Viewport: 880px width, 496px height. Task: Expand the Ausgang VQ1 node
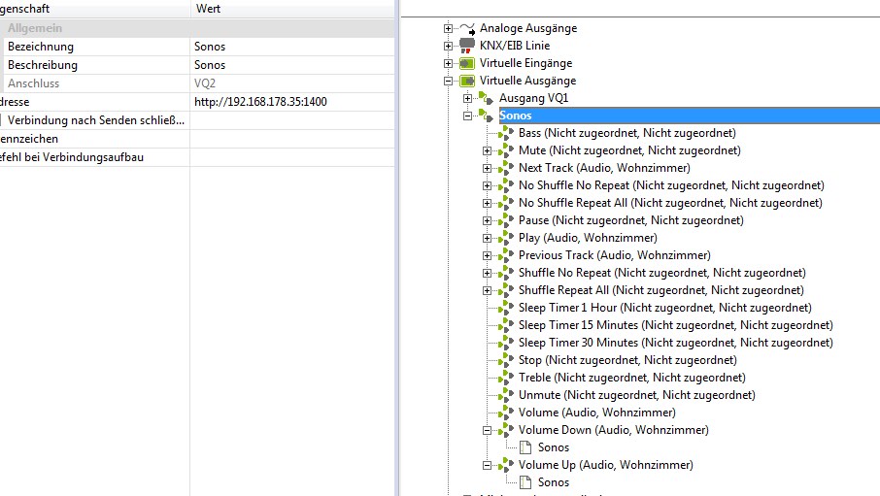468,98
